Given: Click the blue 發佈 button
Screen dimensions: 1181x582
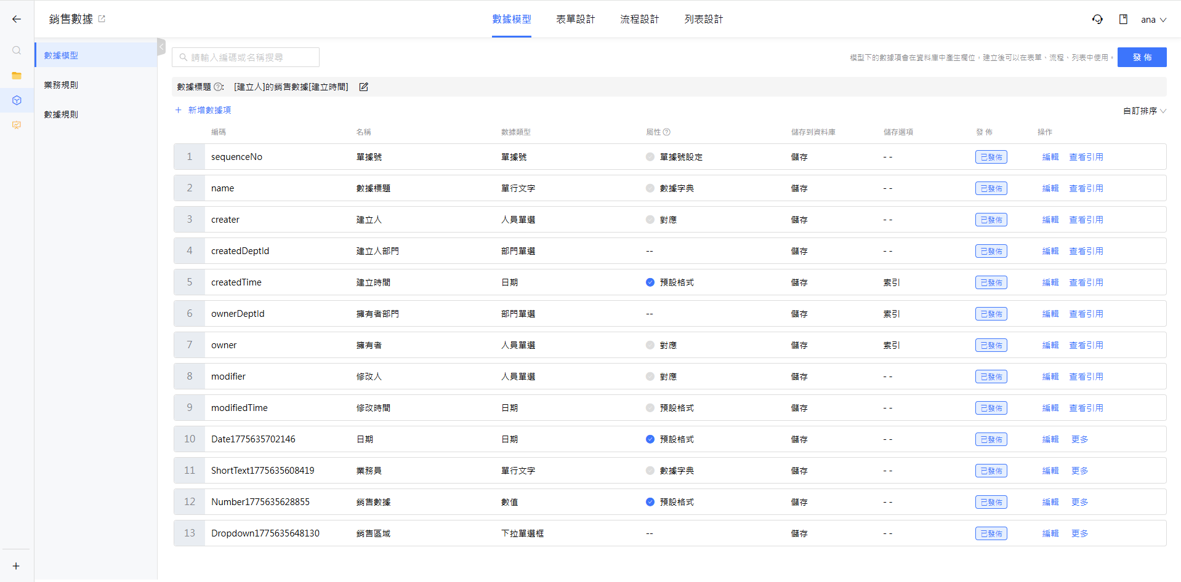Looking at the screenshot, I should [x=1142, y=57].
